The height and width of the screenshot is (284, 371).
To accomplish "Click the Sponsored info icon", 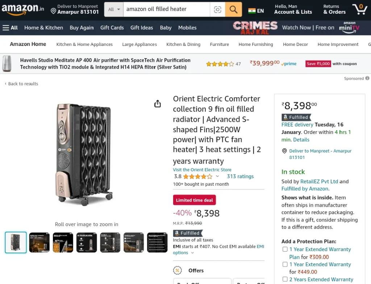I will coord(367,78).
